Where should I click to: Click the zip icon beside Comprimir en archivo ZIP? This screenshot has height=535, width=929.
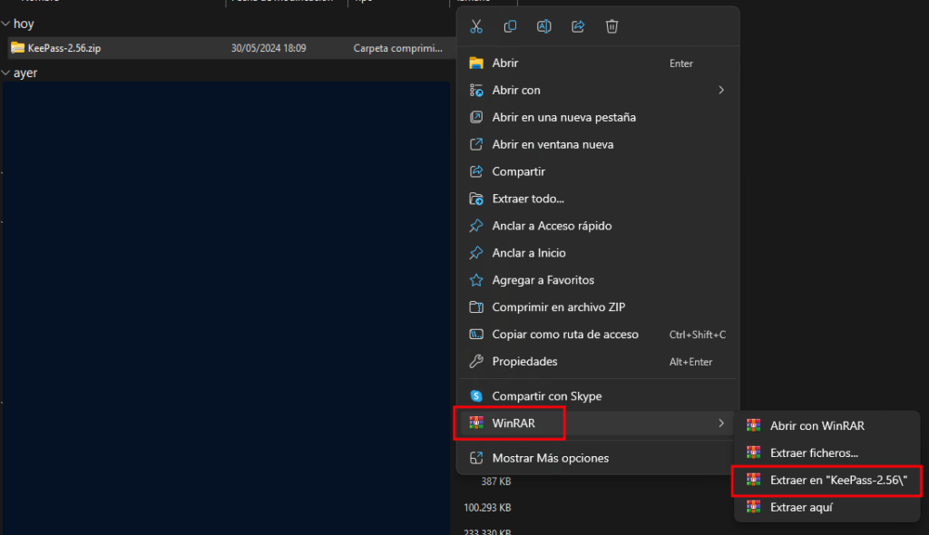[476, 307]
